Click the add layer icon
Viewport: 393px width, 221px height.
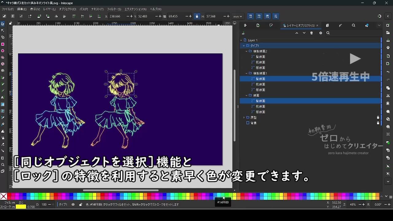243,33
